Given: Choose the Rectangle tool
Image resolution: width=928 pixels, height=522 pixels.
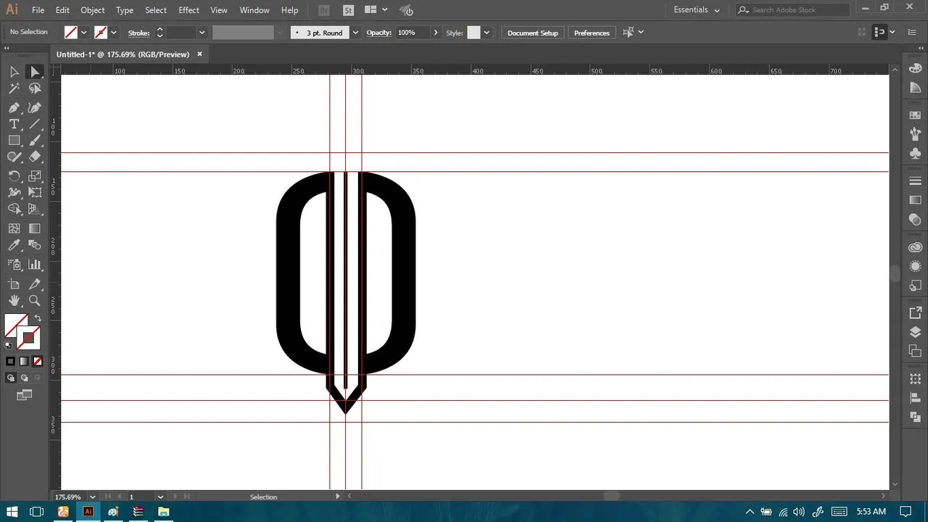Looking at the screenshot, I should click(14, 141).
